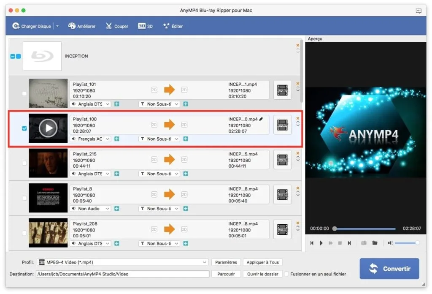Image resolution: width=432 pixels, height=294 pixels.
Task: Open format profile icon for Playlist_8
Action: coord(282,195)
